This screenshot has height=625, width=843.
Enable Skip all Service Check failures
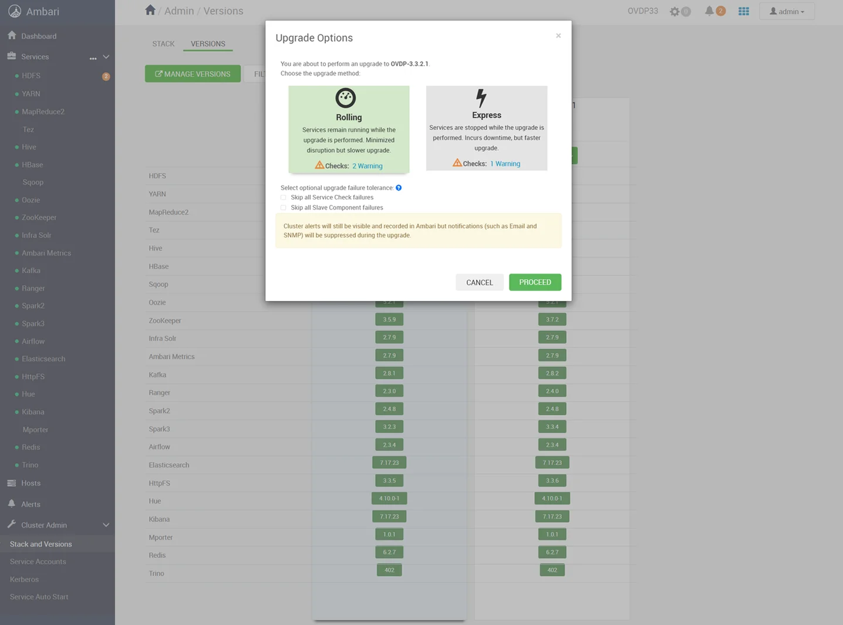point(284,198)
